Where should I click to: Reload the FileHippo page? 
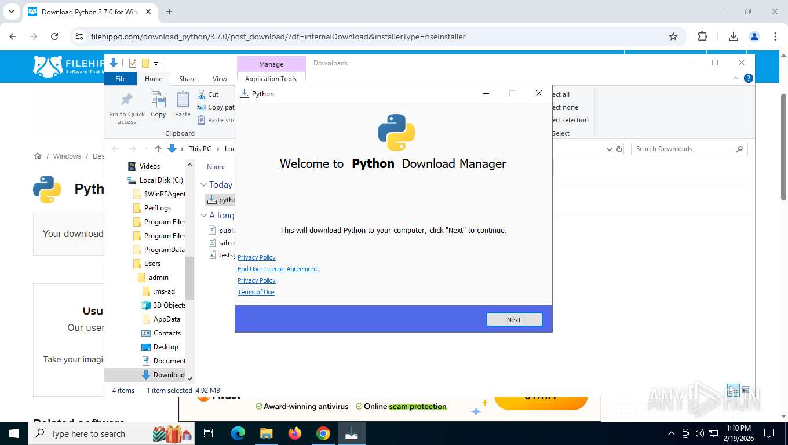(x=54, y=37)
